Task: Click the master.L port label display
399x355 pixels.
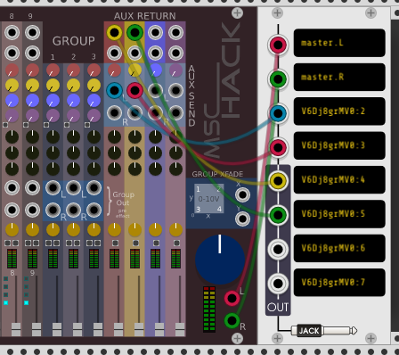Action: point(339,43)
